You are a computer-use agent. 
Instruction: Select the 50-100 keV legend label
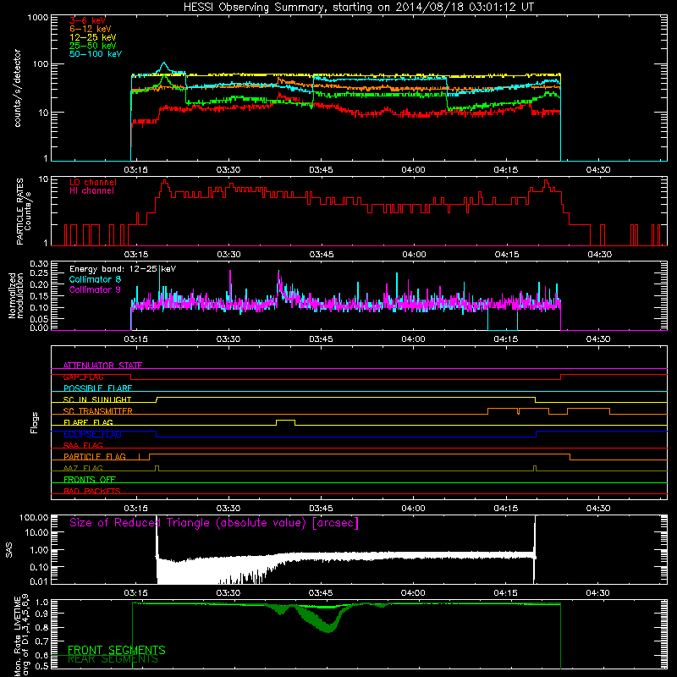[x=96, y=54]
